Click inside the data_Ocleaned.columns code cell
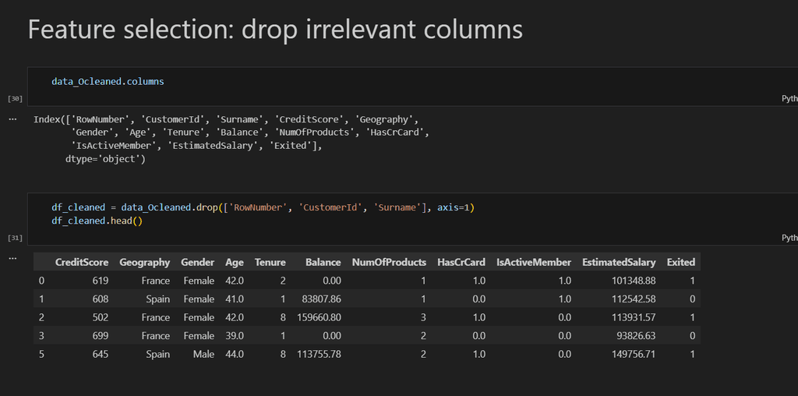Screen dimensions: 798x396 pos(108,81)
